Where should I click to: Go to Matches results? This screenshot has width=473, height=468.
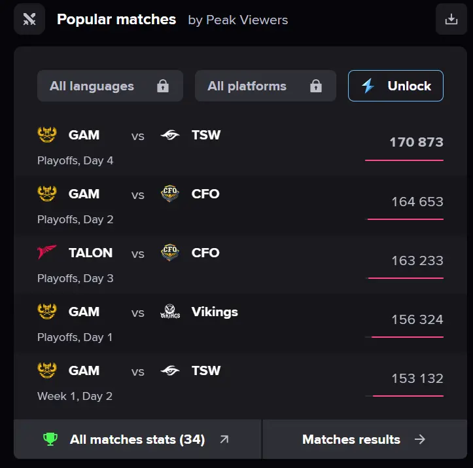click(x=364, y=439)
